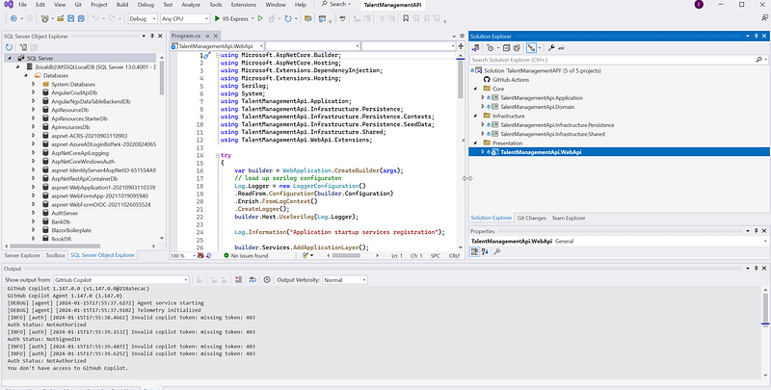Select the AuthServer database
This screenshot has width=771, height=390.
[x=65, y=213]
